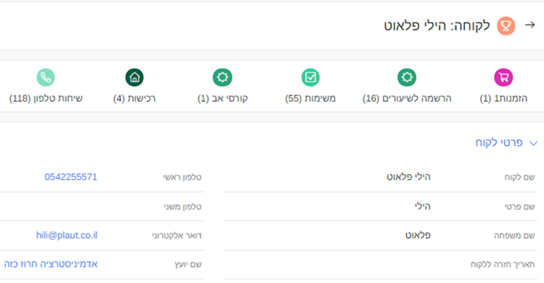Click the light green phone calls icon
The image size is (544, 283).
point(46,77)
